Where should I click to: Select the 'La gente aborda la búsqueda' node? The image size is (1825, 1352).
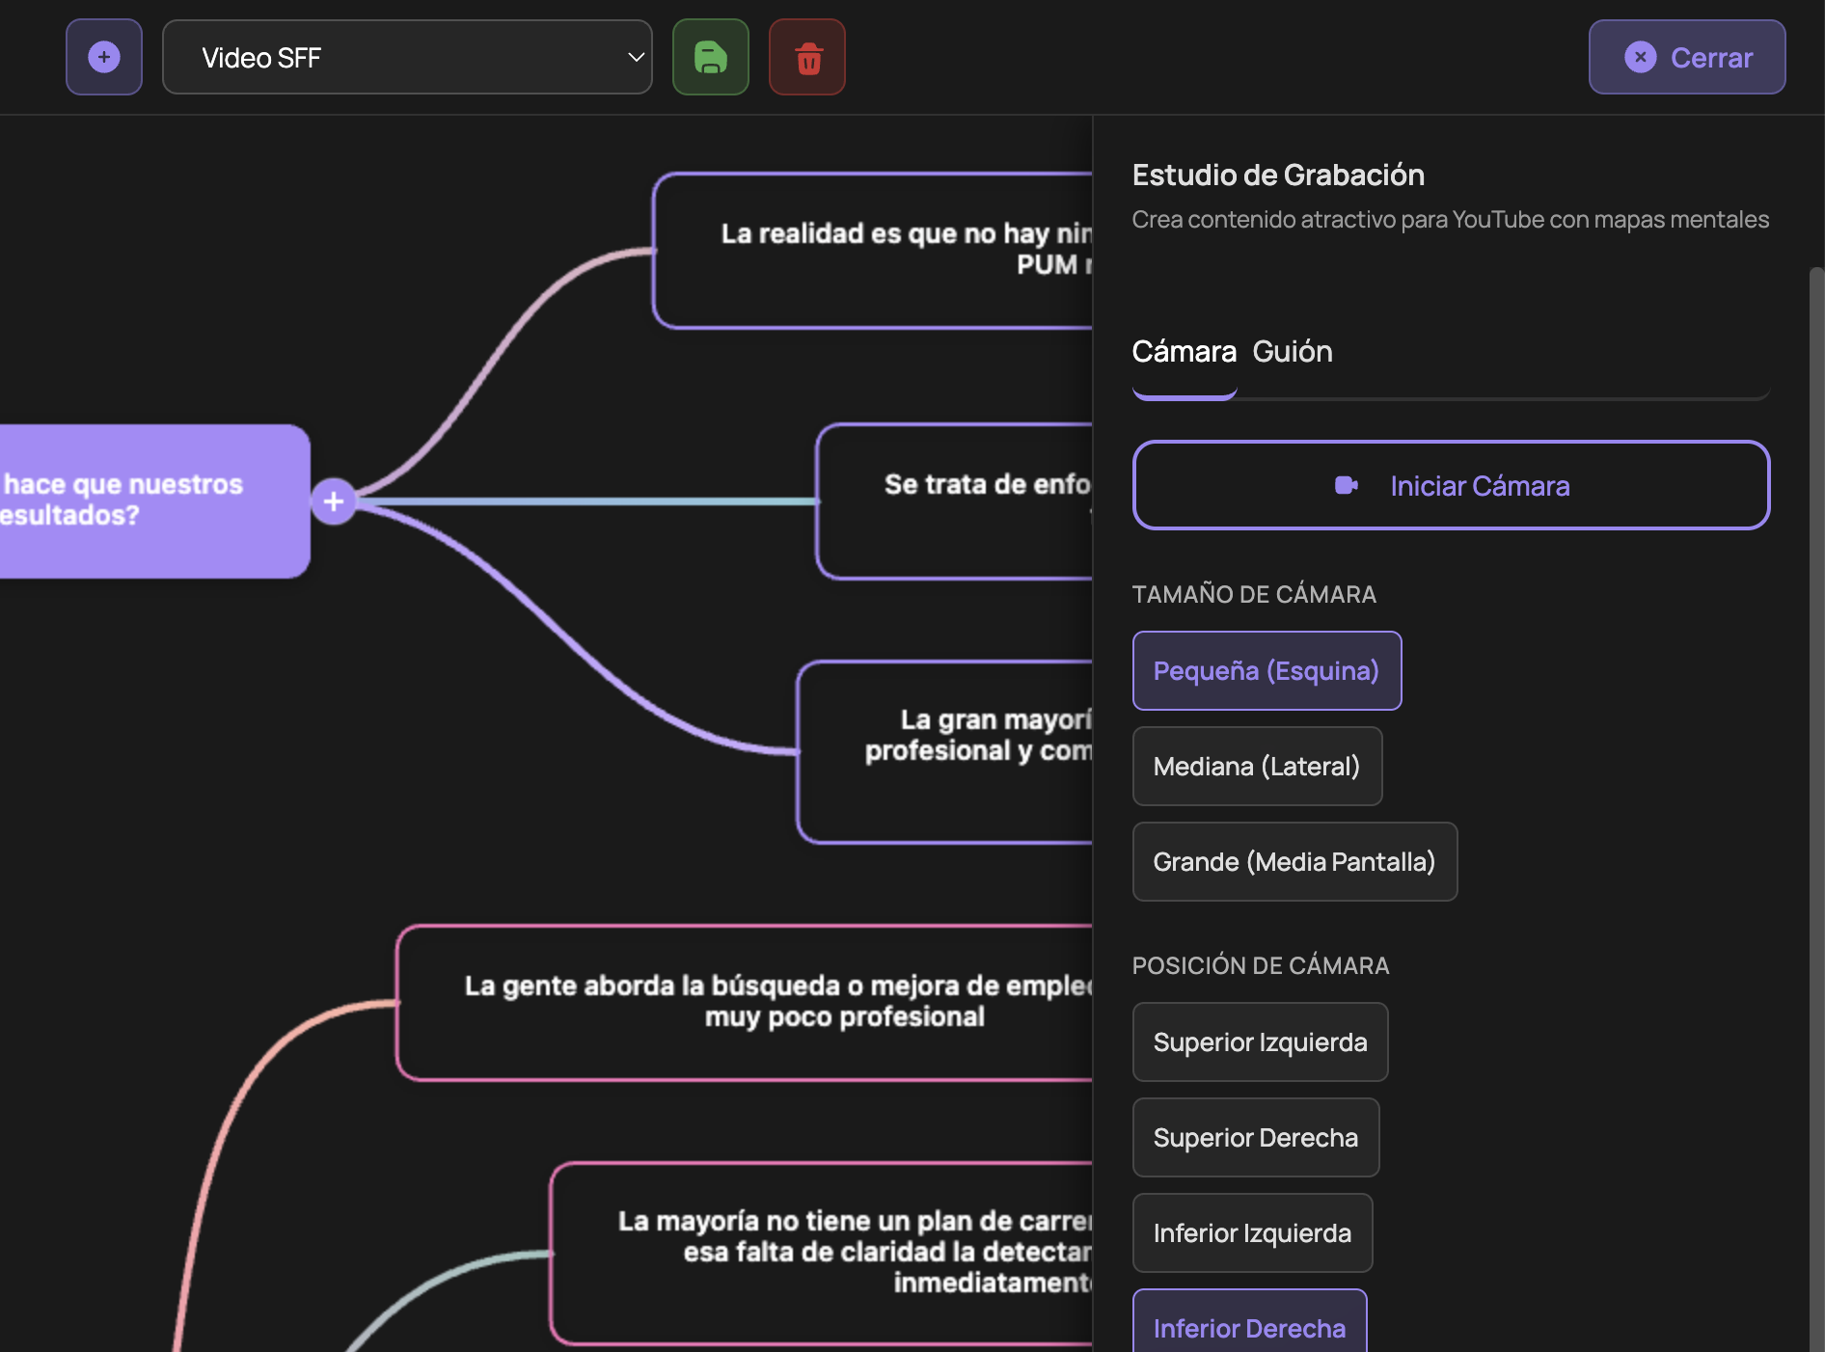coord(743,1002)
